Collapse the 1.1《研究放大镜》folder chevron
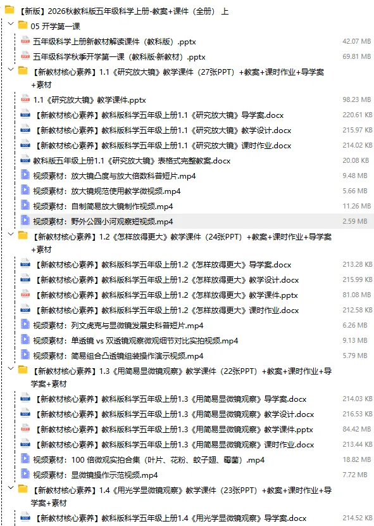The height and width of the screenshot is (526, 374). (11, 70)
